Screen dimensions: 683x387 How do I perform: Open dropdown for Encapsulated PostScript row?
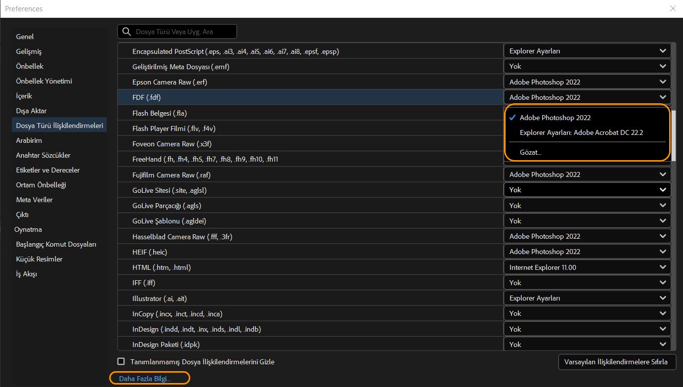tap(588, 51)
